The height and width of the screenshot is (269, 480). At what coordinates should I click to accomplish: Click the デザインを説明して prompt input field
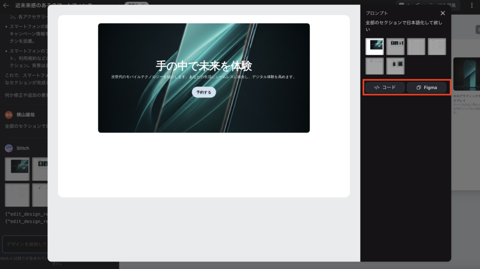point(25,244)
